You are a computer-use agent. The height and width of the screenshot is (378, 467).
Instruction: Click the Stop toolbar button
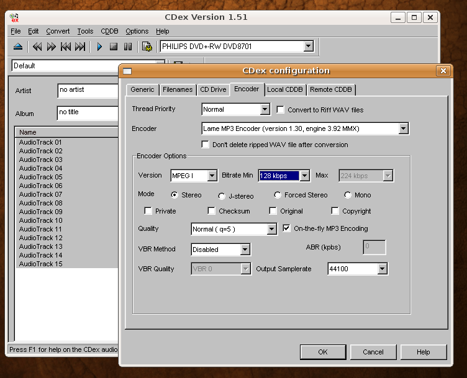(114, 47)
